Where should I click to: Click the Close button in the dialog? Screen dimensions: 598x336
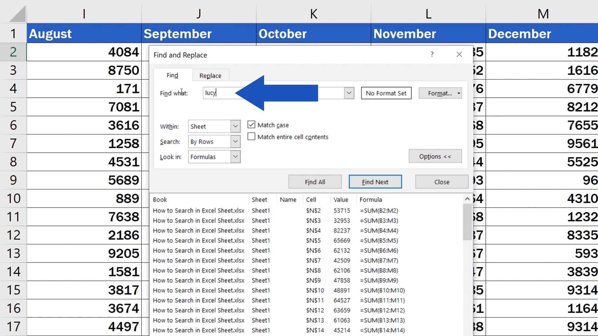click(x=441, y=182)
